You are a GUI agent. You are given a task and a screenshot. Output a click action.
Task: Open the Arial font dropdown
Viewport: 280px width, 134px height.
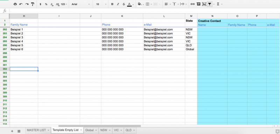[80, 4]
